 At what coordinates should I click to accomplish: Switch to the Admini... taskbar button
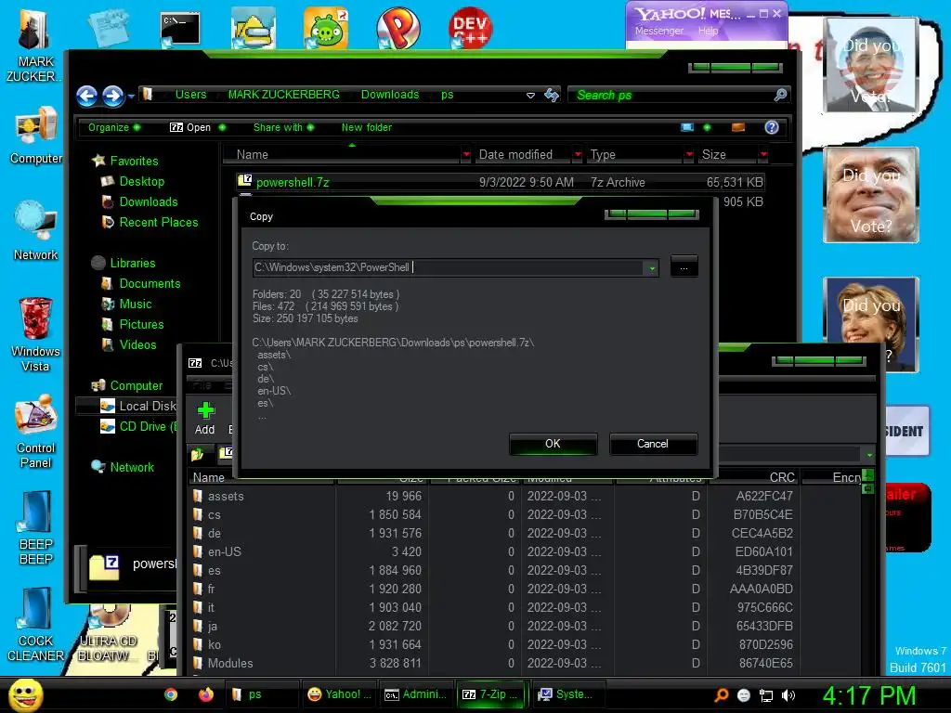417,694
